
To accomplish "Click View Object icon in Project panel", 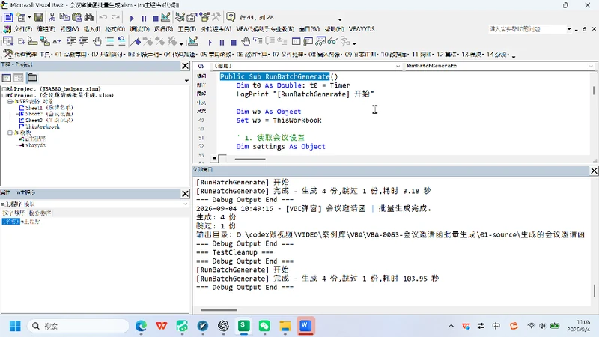I will click(18, 78).
